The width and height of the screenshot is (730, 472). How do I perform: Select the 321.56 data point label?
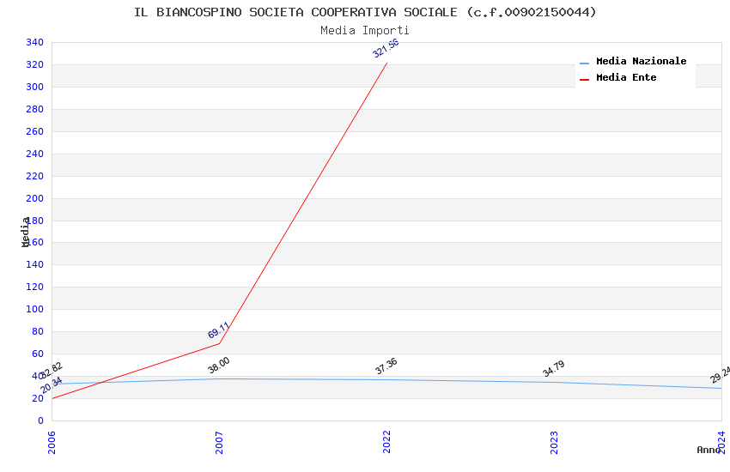tap(386, 48)
